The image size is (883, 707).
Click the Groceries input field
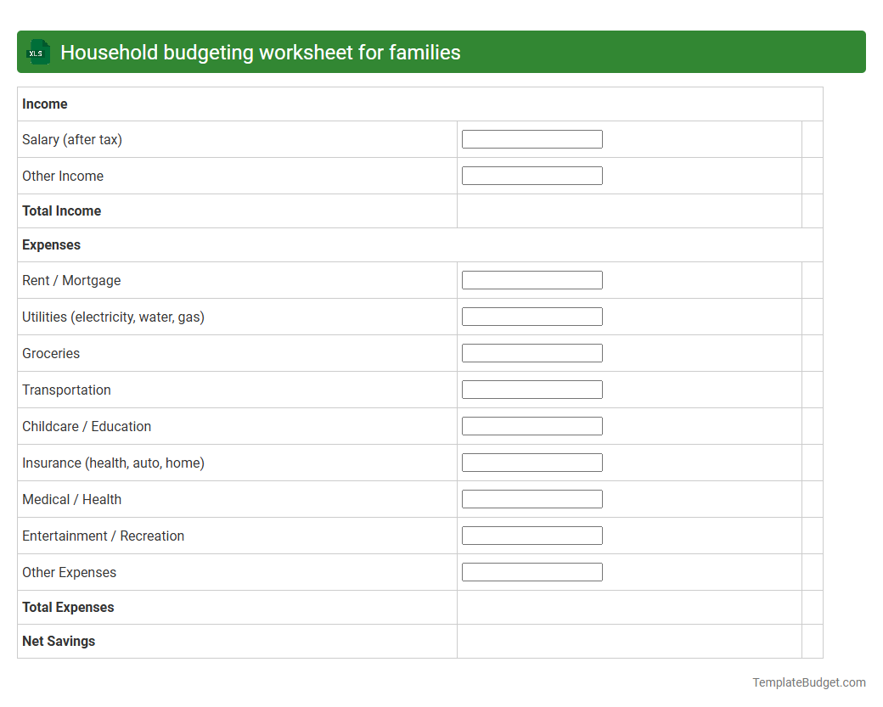[531, 352]
